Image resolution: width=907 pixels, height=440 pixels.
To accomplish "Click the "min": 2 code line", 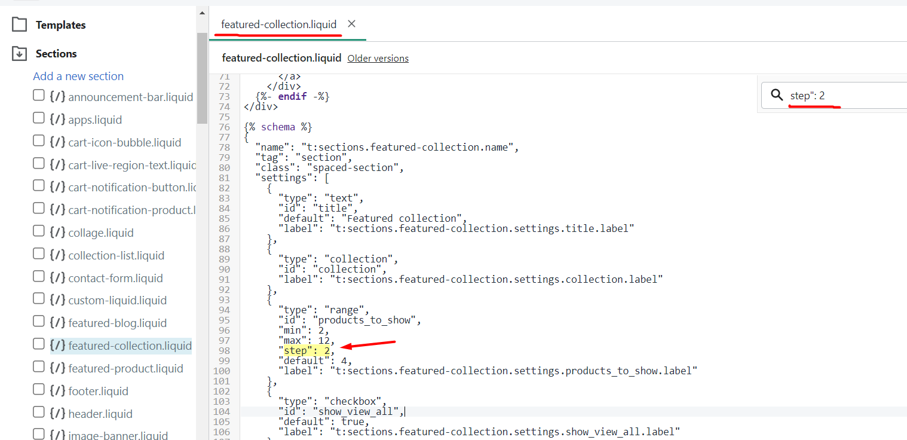I will point(304,330).
